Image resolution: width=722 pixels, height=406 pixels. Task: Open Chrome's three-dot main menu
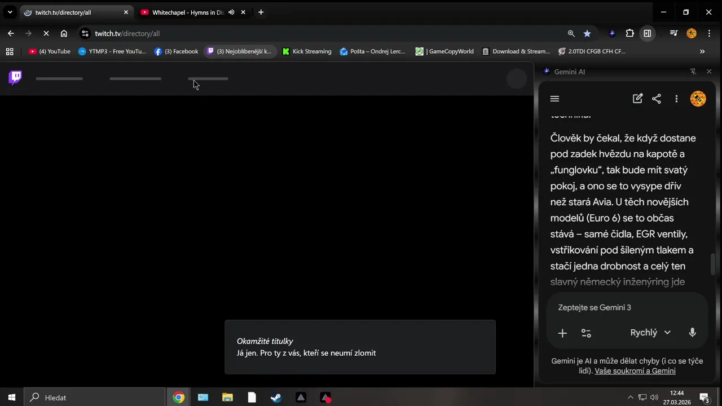tap(709, 33)
